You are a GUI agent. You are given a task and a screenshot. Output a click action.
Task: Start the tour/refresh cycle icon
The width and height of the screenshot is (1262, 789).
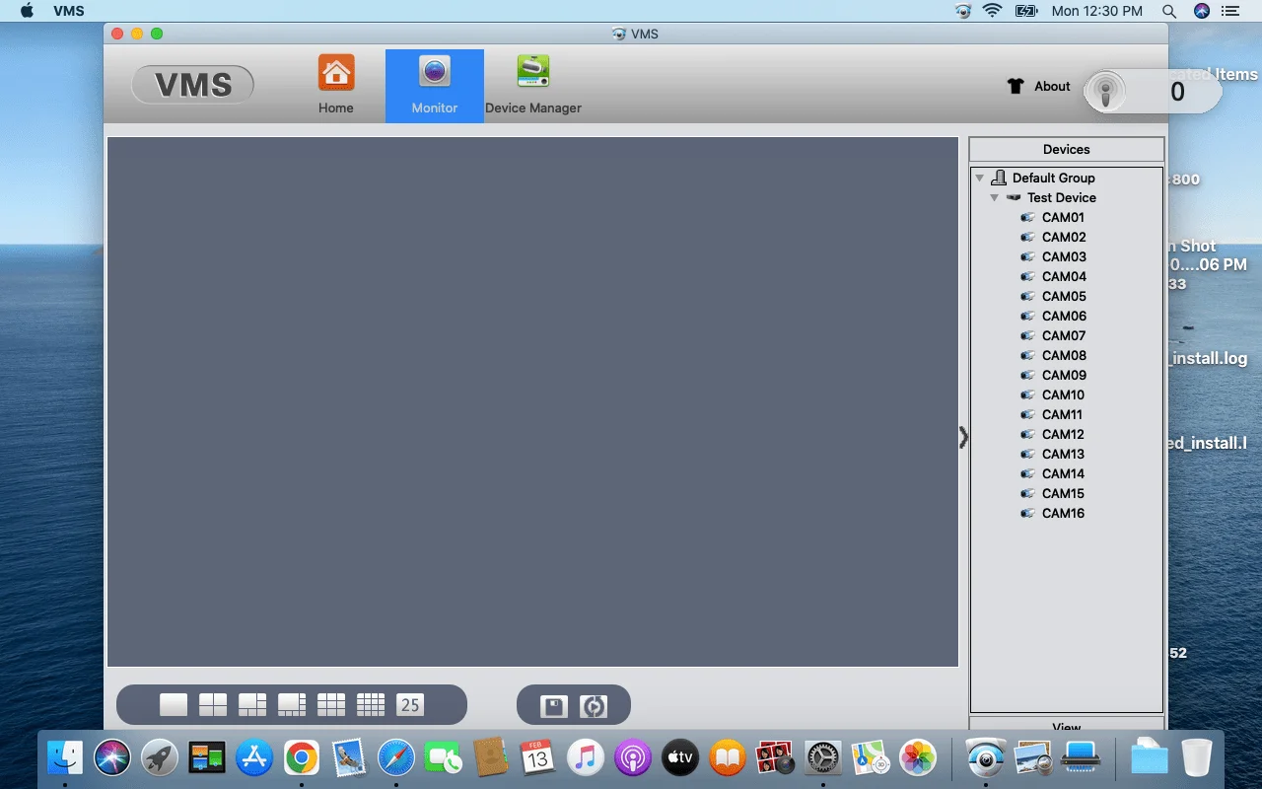pos(594,704)
